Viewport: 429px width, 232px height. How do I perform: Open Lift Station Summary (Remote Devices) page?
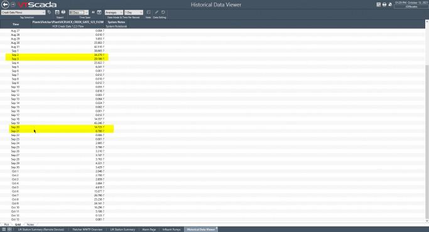pyautogui.click(x=41, y=229)
